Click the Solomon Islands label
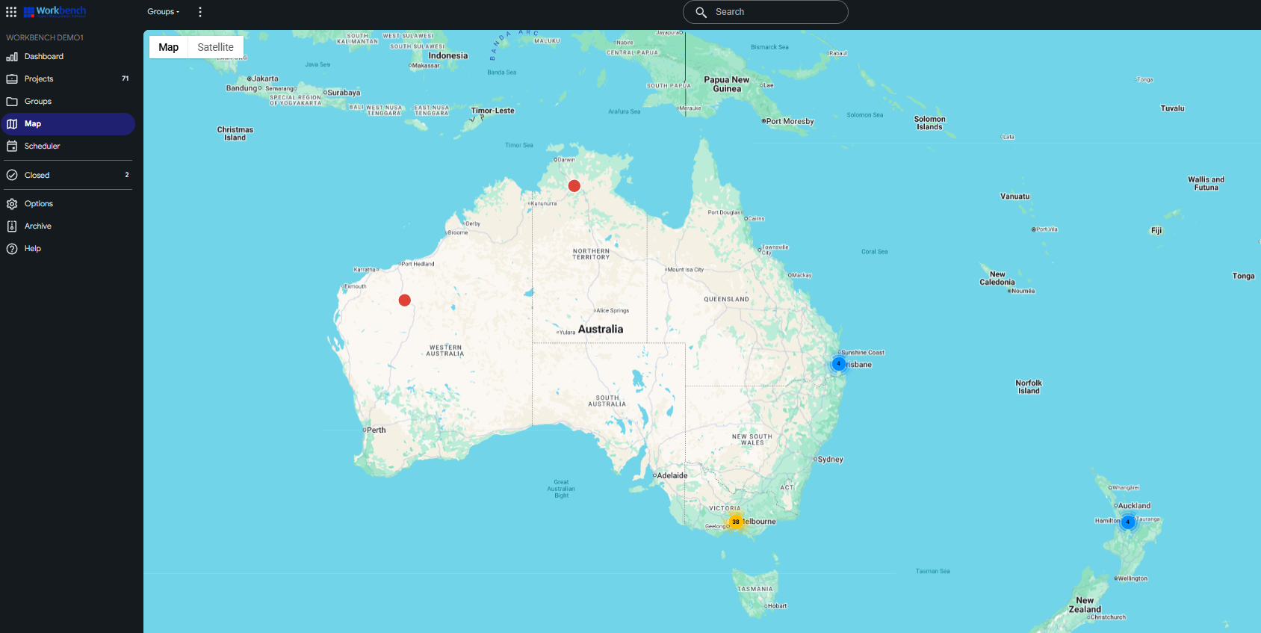 pyautogui.click(x=930, y=123)
